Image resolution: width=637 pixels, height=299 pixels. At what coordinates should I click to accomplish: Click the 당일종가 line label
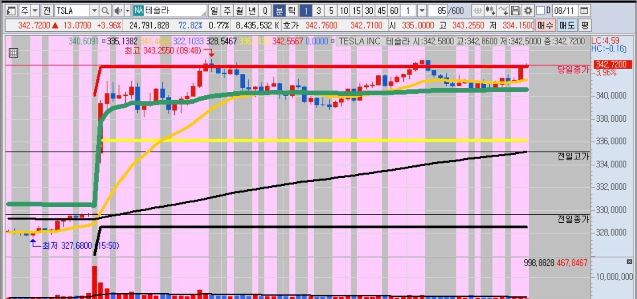(573, 70)
